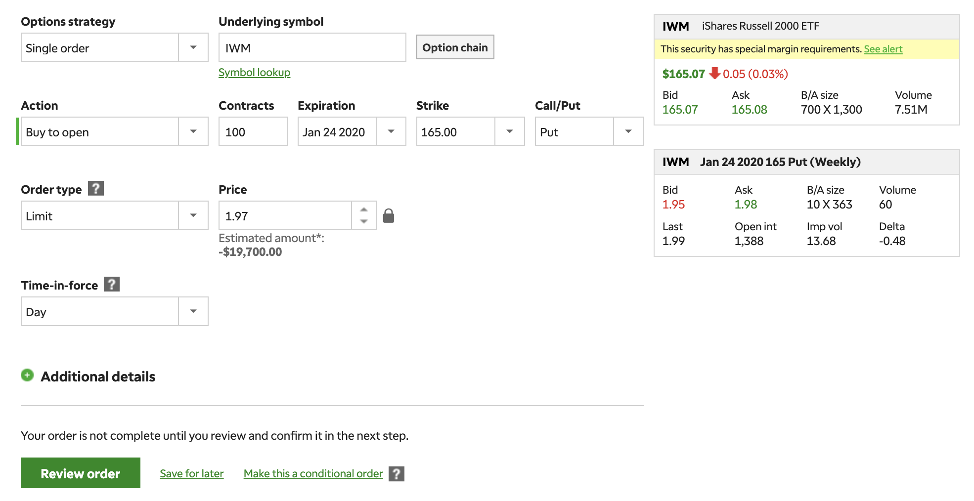Open the Action dropdown showing Buy to open
Viewport: 974px width, 501px height.
115,132
